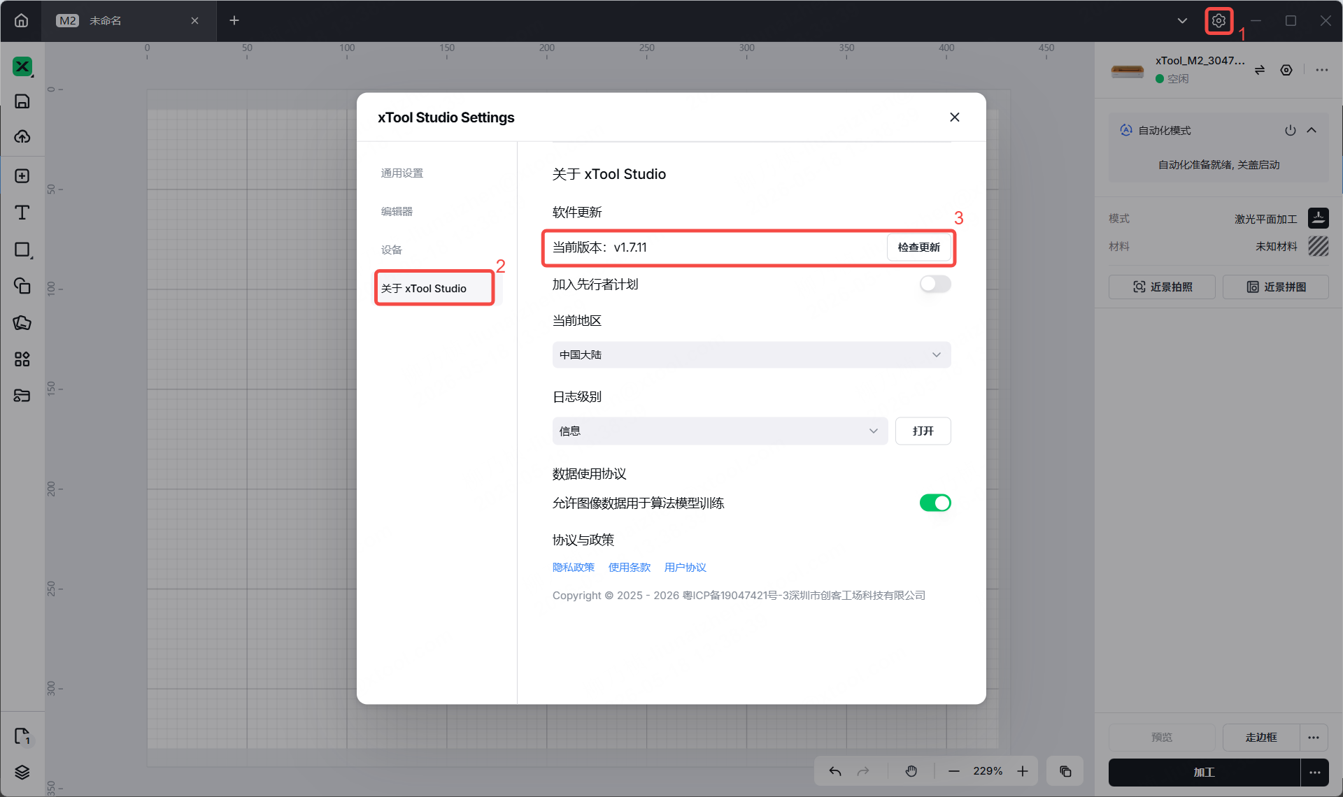Zoom in with the plus icon
Screen dimensions: 1343x797
click(x=1023, y=771)
